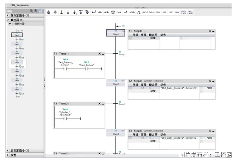The image size is (235, 160).
Task: Insert a NOT instruction from toolbar
Action: point(171,12)
